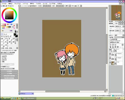The image size is (125, 100).
Task: Choose the pencil brush tool
Action: point(3,40)
